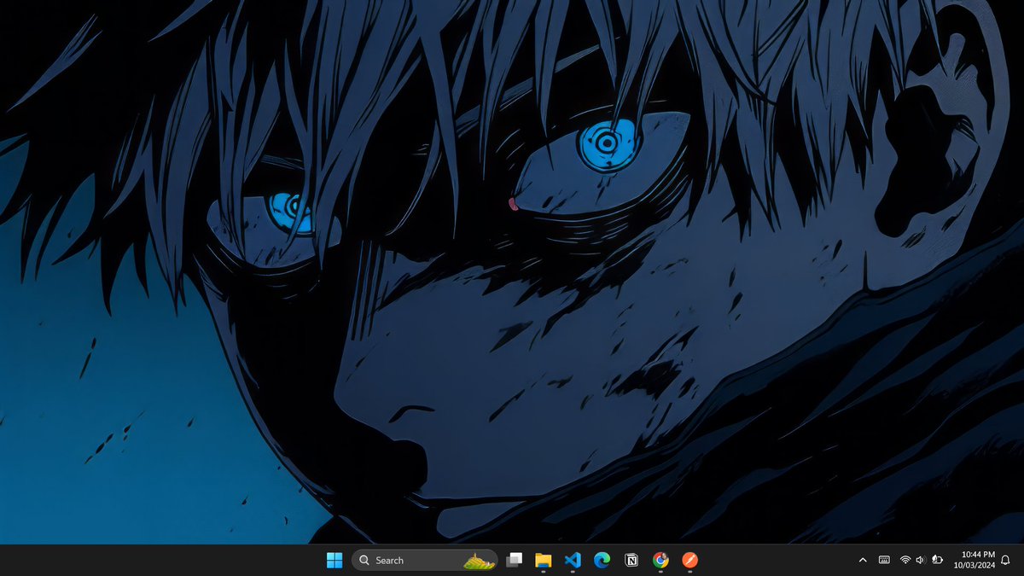Open Notion from the taskbar

click(631, 561)
